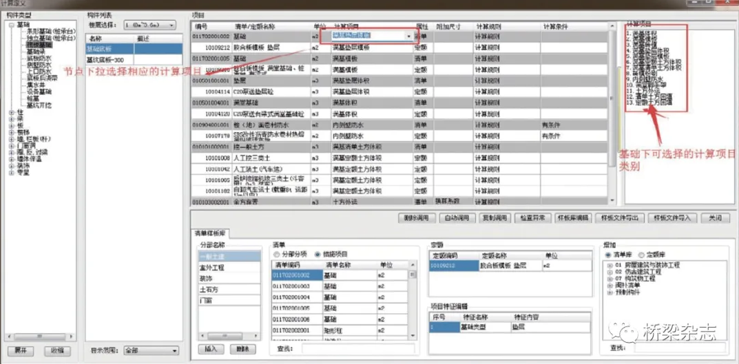Click the 清单 查找 search field
Image resolution: width=739 pixels, height=364 pixels.
tap(358, 348)
